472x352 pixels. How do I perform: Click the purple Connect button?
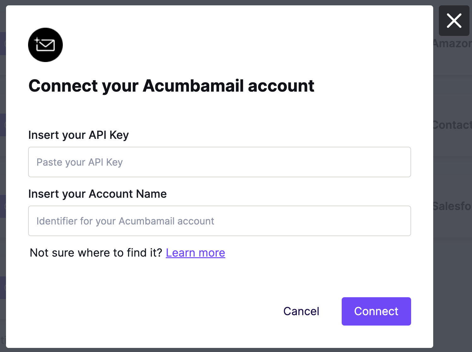(x=376, y=311)
